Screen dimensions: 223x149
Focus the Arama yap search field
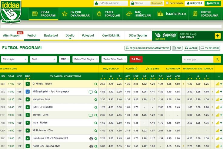point(198,59)
